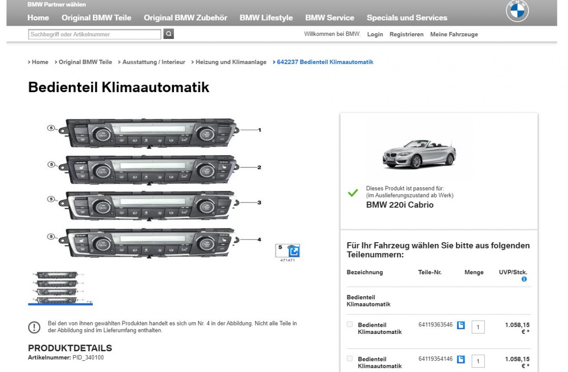Open the BMW Lifestyle menu
Screen dimensions: 568x372
coord(266,18)
